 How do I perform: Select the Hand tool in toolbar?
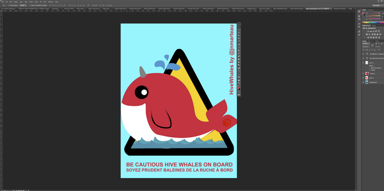[239, 80]
